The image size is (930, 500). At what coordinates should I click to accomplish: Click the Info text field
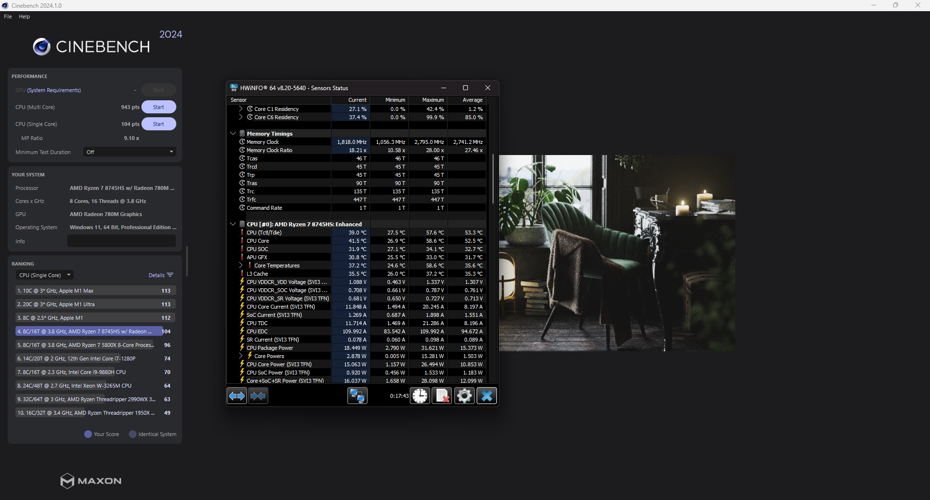[x=121, y=241]
